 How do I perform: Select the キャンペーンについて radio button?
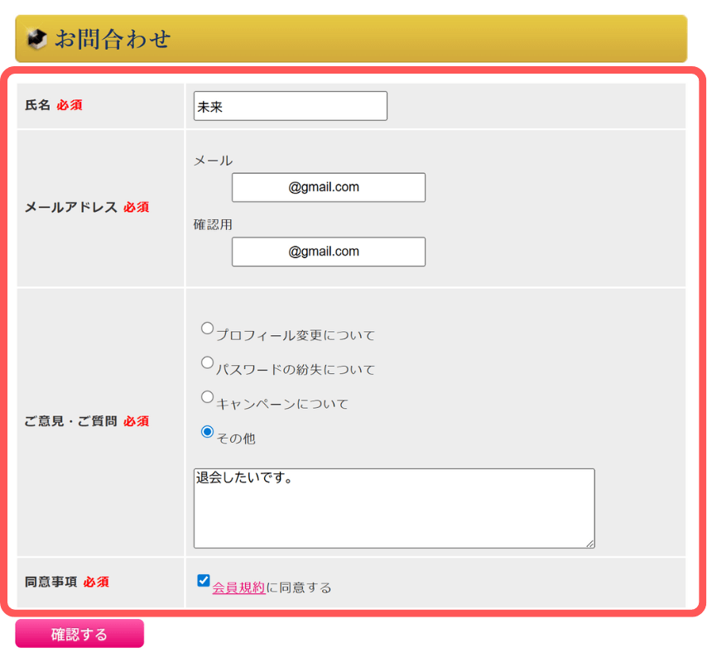tap(207, 397)
